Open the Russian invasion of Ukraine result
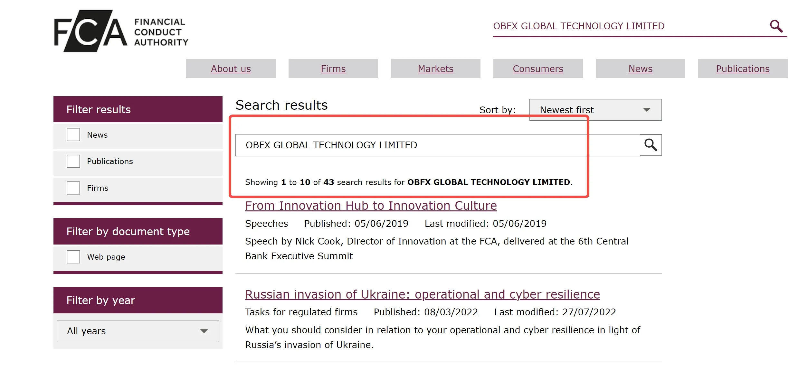This screenshot has height=370, width=789. pyautogui.click(x=423, y=294)
